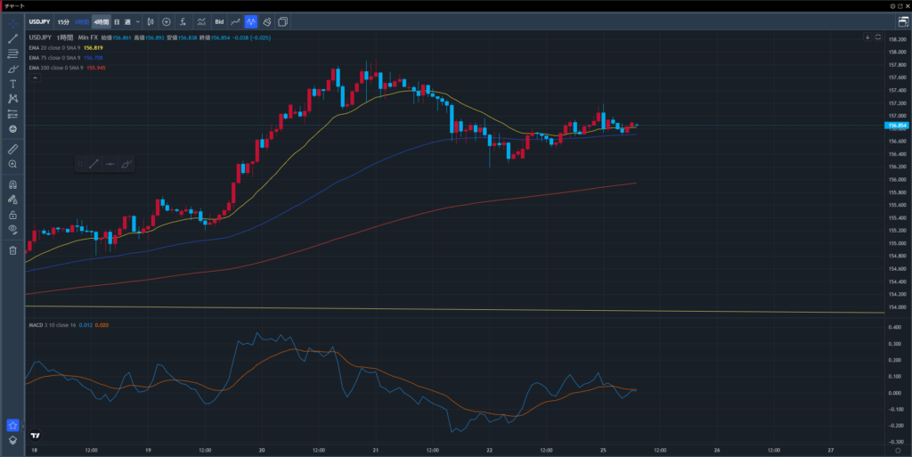Switch to the 4時間 timeframe
The width and height of the screenshot is (912, 457).
click(100, 20)
